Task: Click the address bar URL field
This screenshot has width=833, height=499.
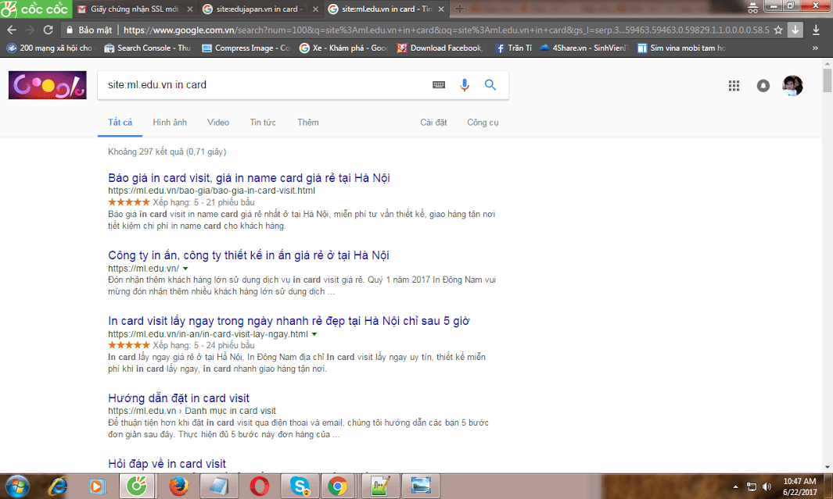Action: point(445,30)
